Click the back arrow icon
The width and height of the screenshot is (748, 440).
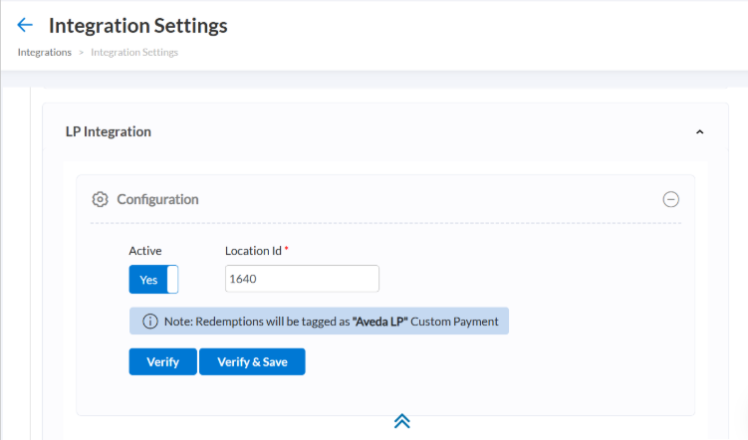pos(25,25)
